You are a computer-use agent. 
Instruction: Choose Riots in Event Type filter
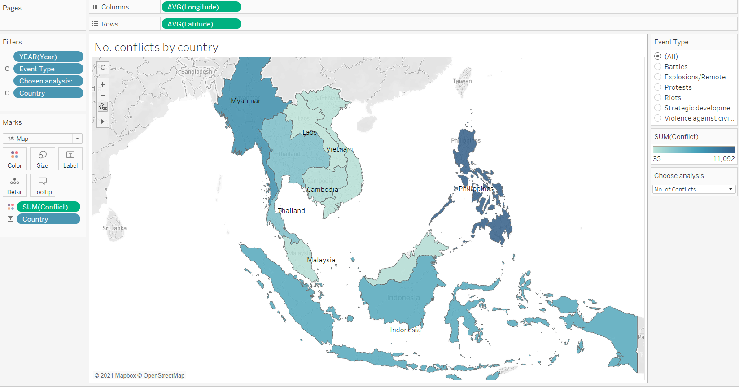click(x=658, y=98)
